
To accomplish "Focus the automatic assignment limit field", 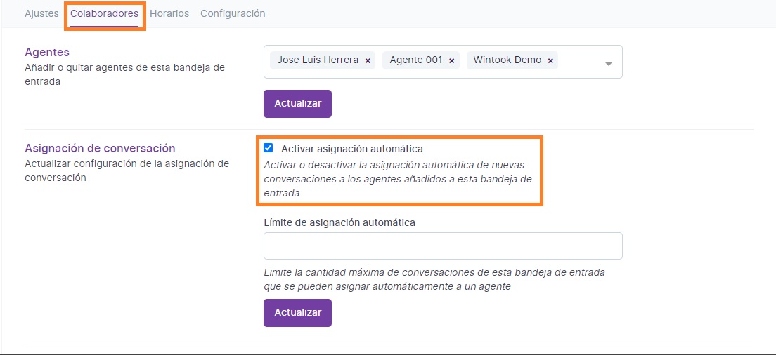I will [x=443, y=246].
